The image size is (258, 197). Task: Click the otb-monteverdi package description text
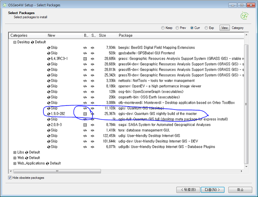click(x=177, y=103)
